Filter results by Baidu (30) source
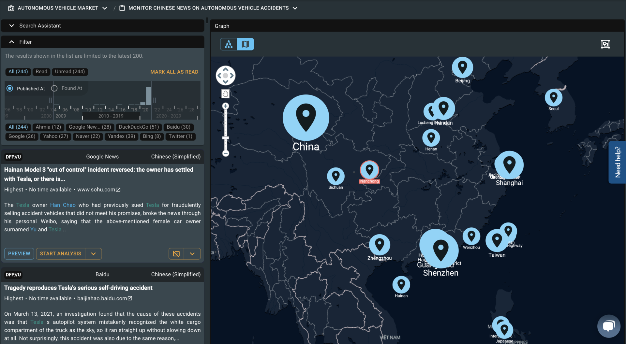 178,127
